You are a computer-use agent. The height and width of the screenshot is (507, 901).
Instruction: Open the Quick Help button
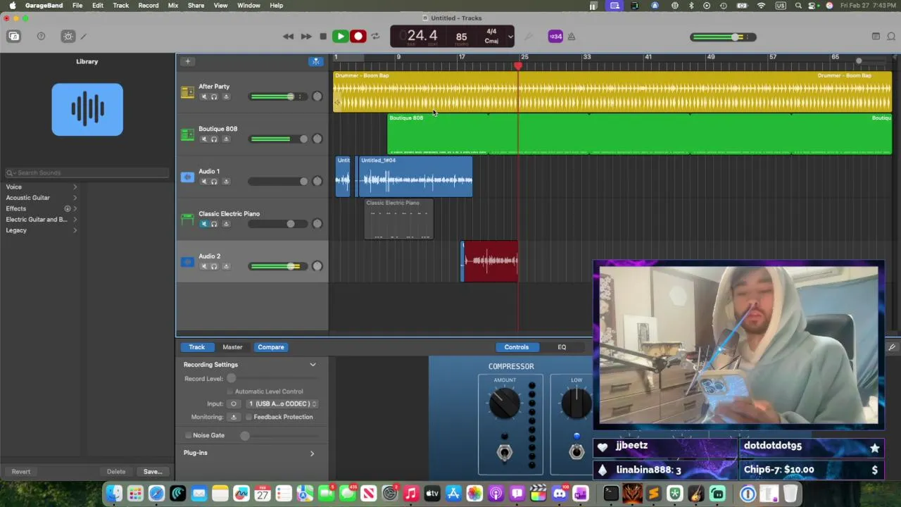[41, 37]
